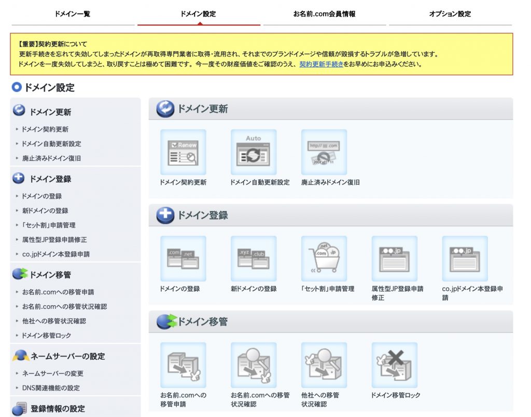Click the blue circle icon beside ドメイン設定 heading
Screen dimensions: 531x417
tap(17, 87)
